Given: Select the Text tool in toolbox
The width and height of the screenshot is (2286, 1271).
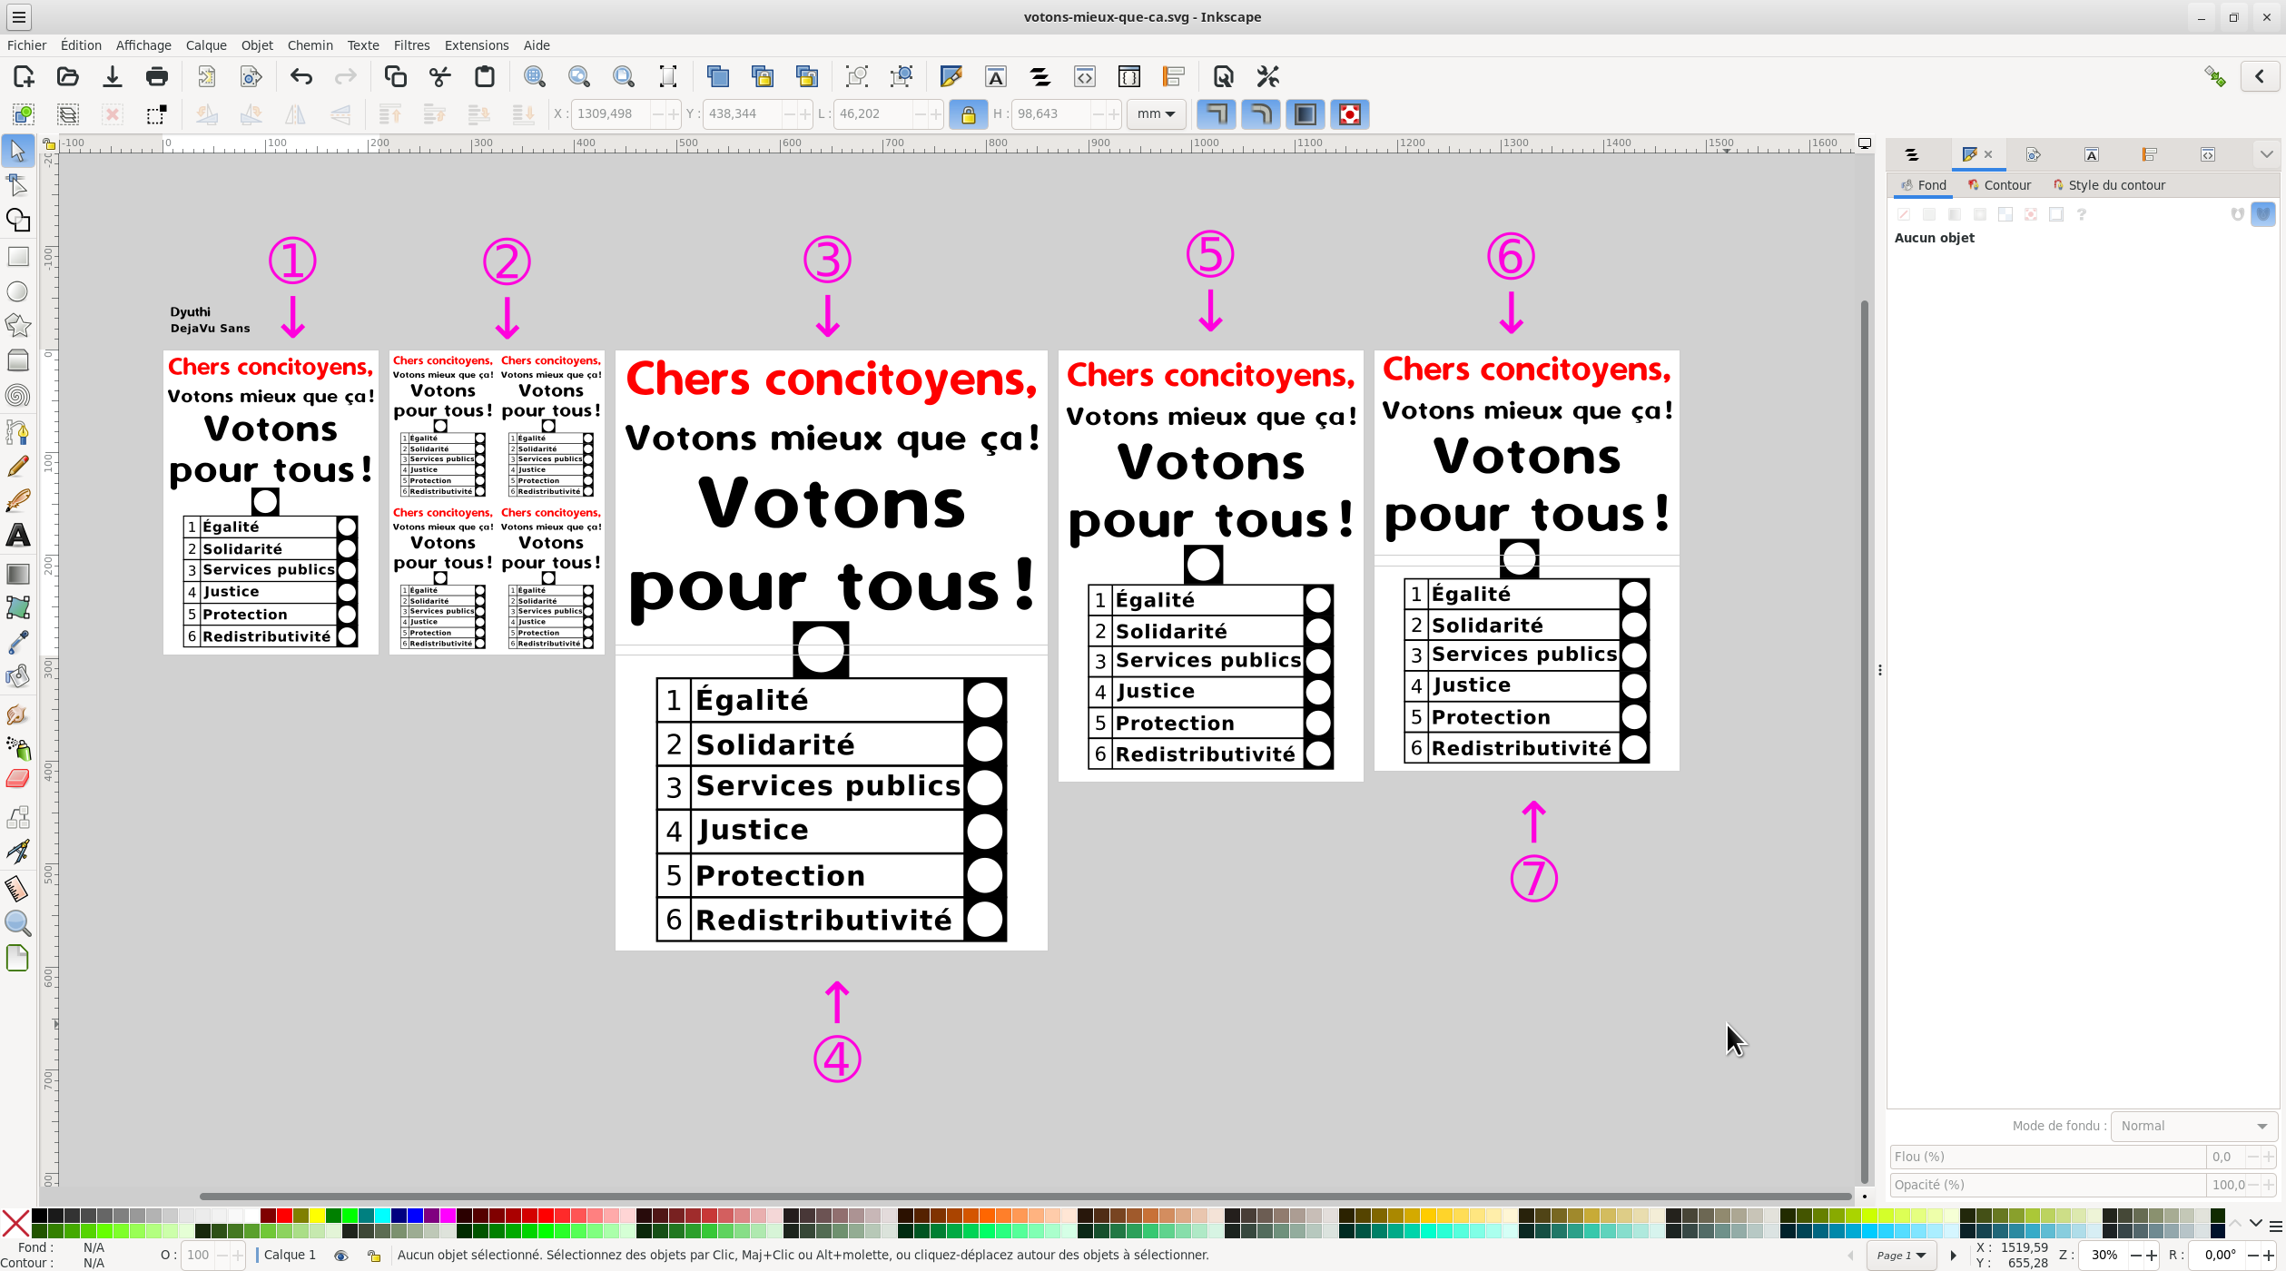Looking at the screenshot, I should coord(17,536).
